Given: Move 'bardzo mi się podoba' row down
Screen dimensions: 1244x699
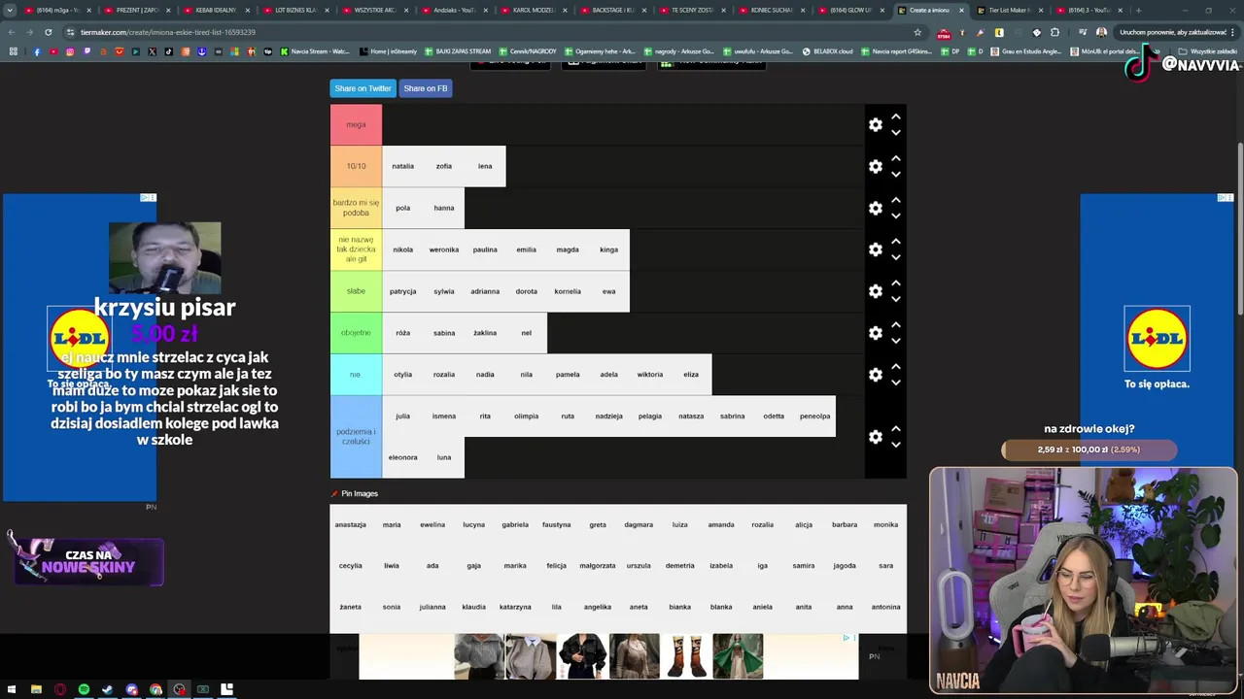Looking at the screenshot, I should click(x=896, y=216).
